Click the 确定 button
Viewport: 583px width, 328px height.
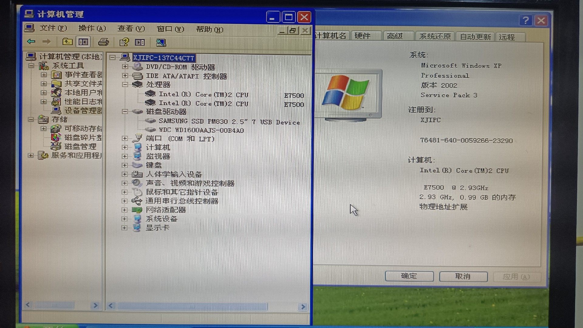pos(409,276)
